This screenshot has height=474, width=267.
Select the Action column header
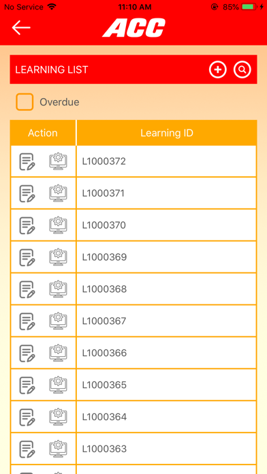point(43,133)
